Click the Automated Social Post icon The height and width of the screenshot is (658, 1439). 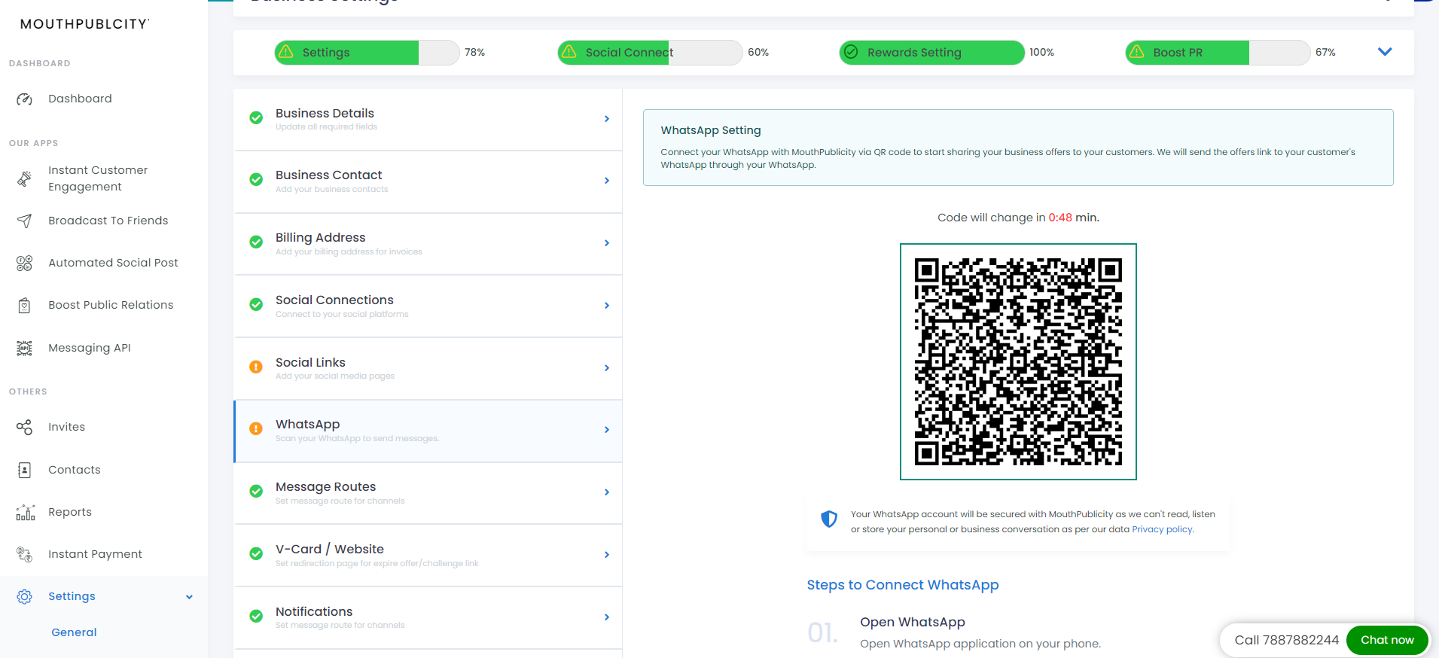point(24,263)
